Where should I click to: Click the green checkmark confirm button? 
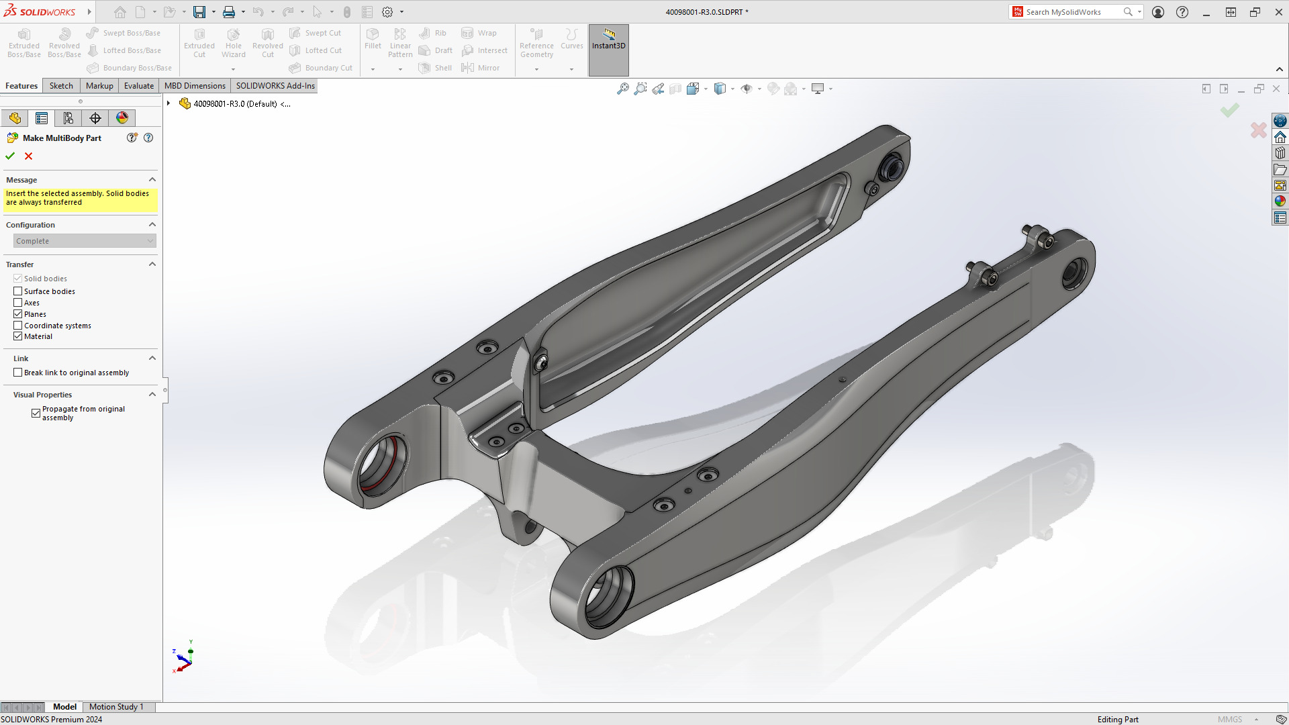(x=11, y=156)
